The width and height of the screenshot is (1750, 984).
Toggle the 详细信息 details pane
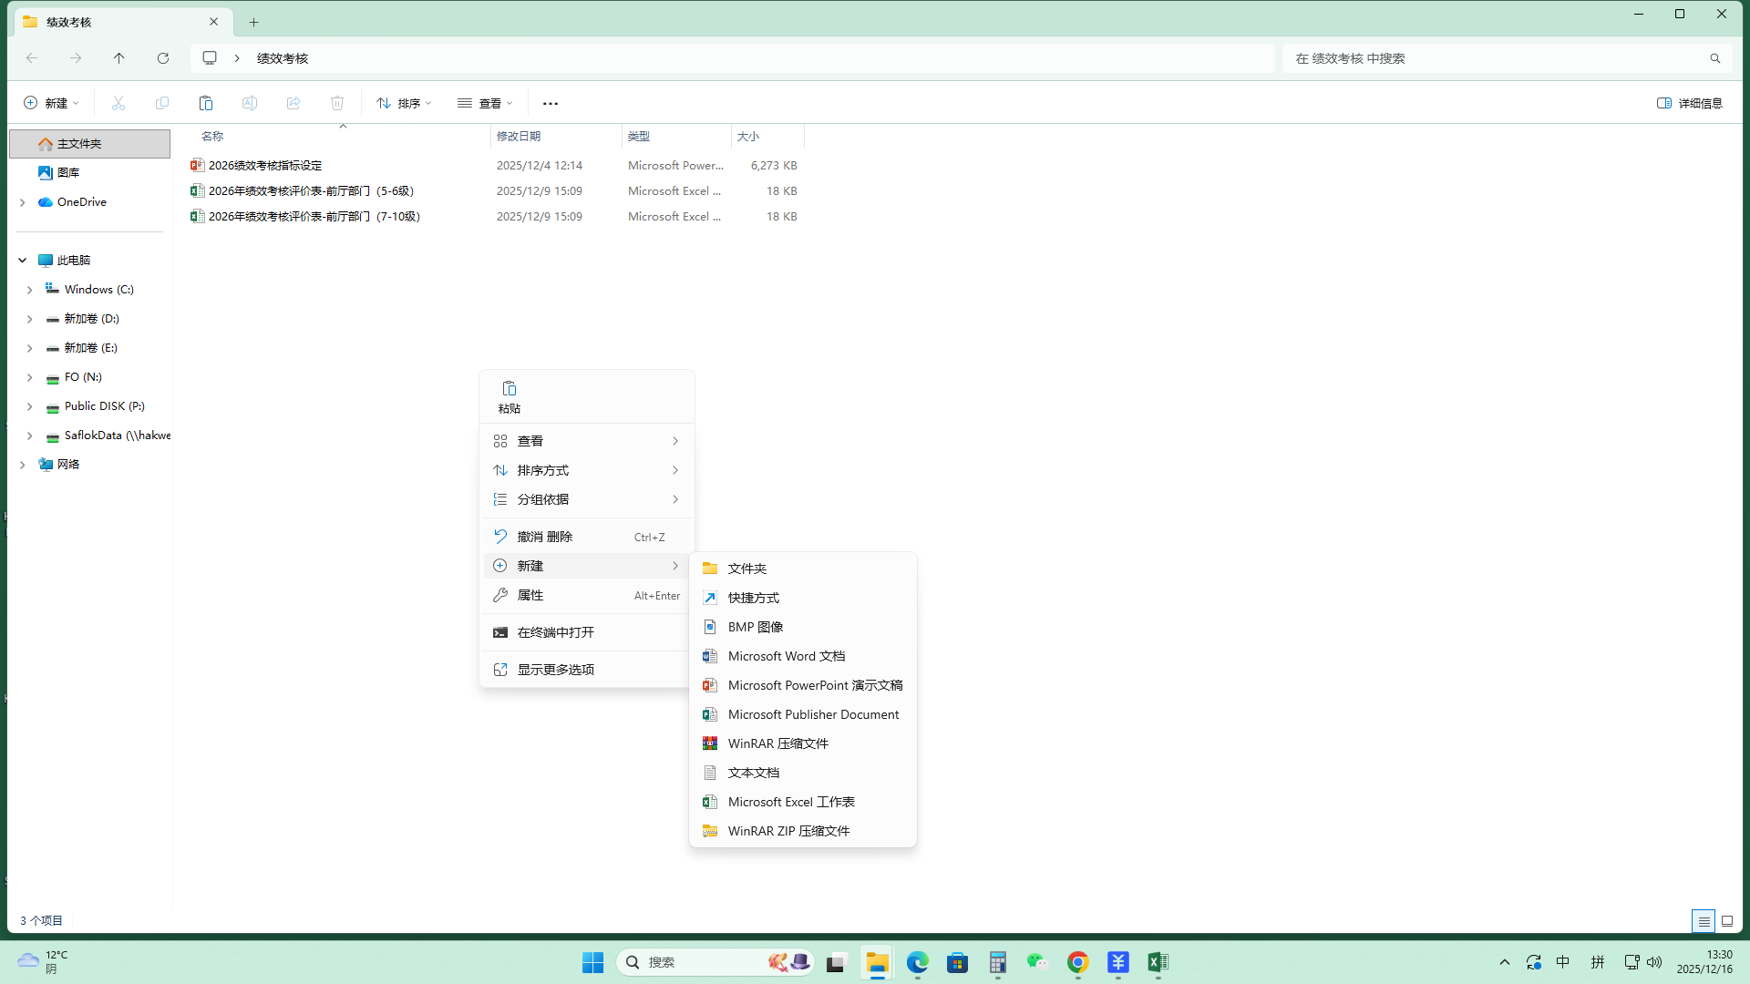(1690, 103)
